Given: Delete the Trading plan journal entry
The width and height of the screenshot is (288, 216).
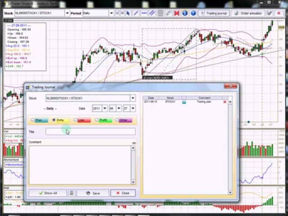Looking at the screenshot, I should [225, 102].
